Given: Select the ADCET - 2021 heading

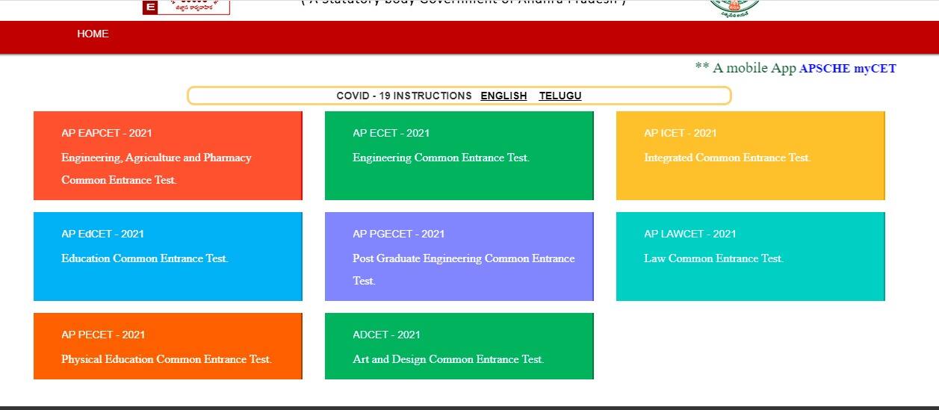Looking at the screenshot, I should pos(386,335).
